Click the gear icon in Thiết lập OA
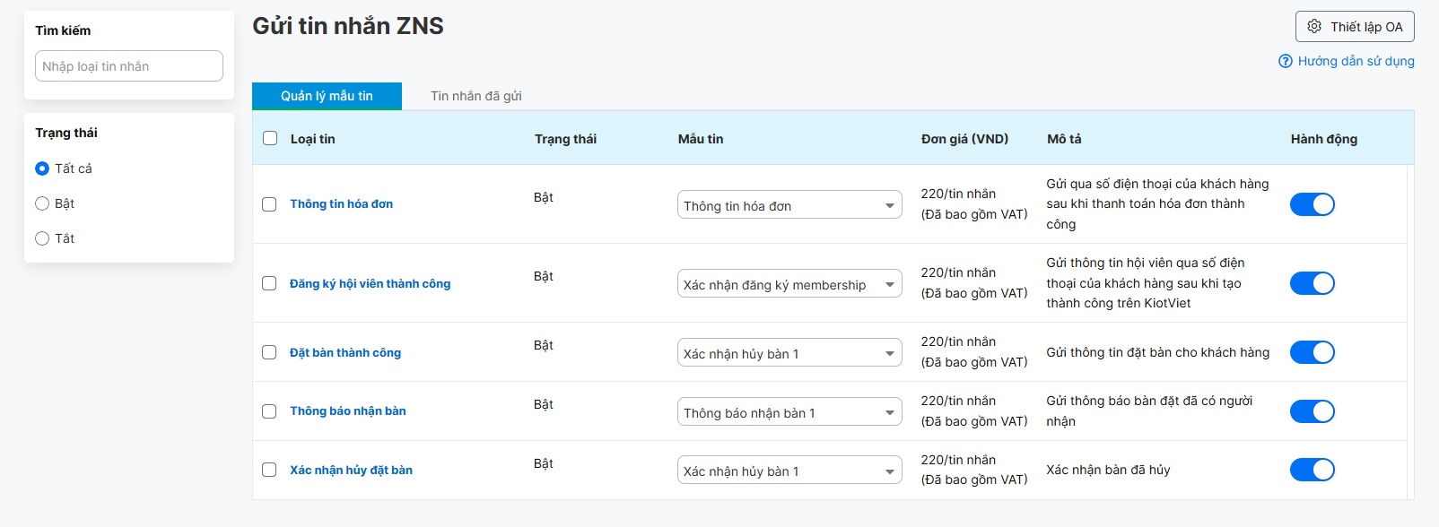The height and width of the screenshot is (527, 1439). point(1314,27)
